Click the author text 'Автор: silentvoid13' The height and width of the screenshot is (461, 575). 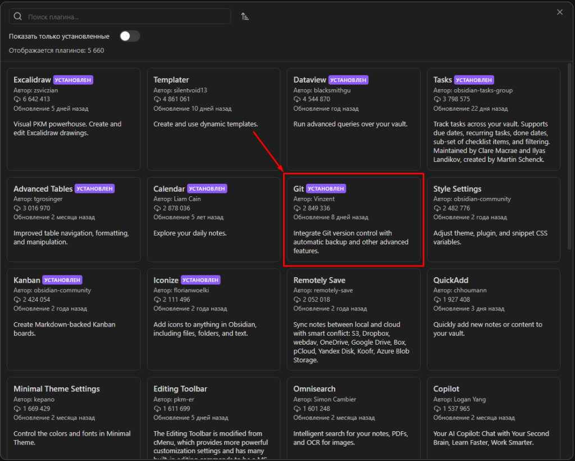tap(180, 91)
